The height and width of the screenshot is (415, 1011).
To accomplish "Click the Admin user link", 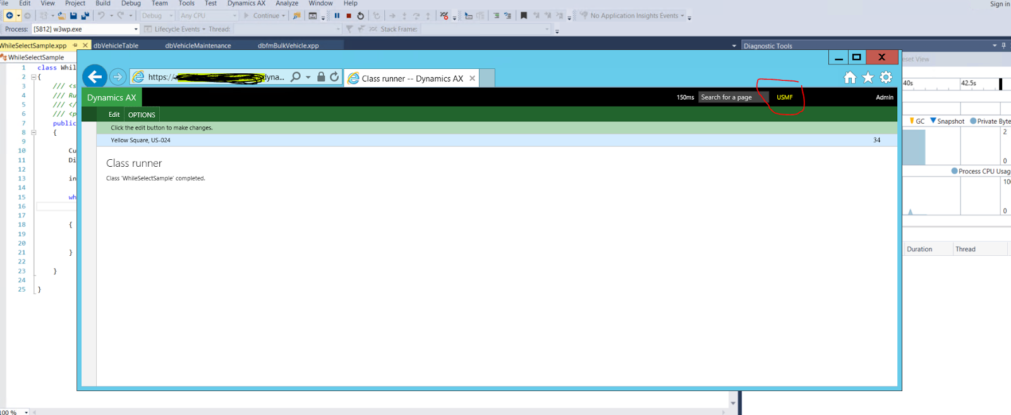I will tap(885, 97).
